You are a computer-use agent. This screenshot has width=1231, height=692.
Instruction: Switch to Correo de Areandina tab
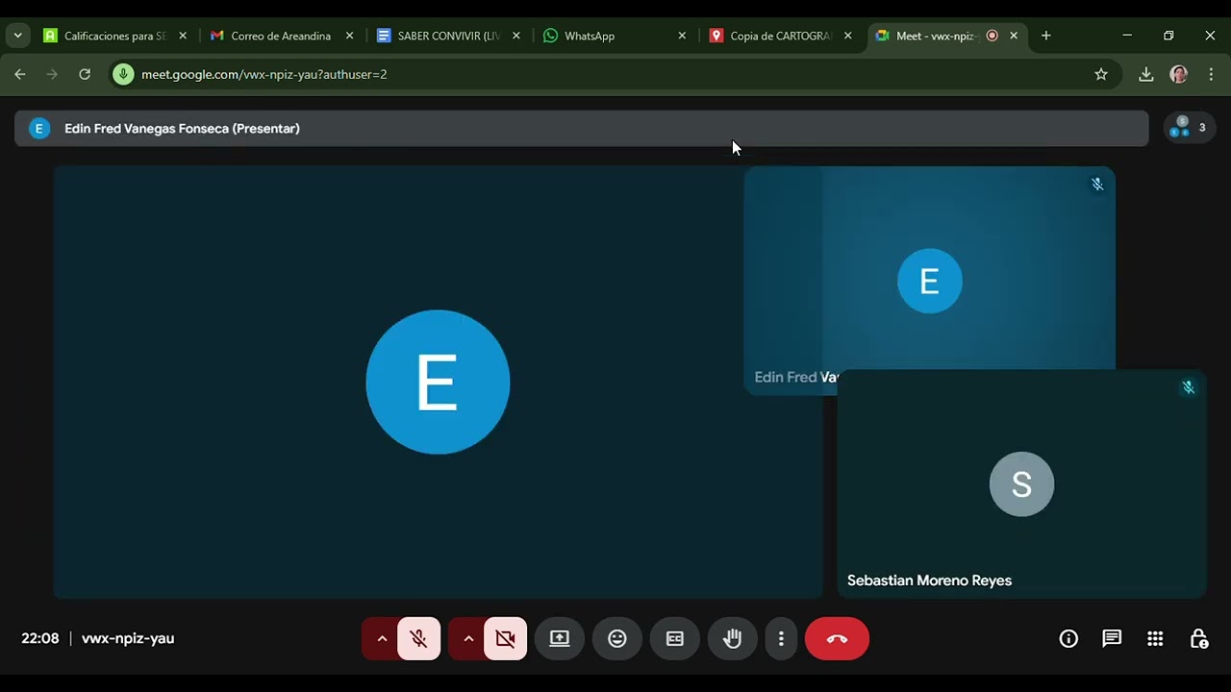pyautogui.click(x=281, y=36)
